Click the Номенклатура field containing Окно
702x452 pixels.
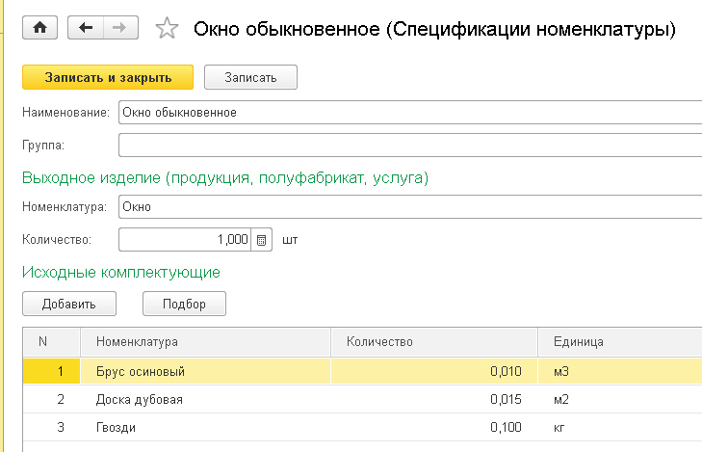click(409, 206)
